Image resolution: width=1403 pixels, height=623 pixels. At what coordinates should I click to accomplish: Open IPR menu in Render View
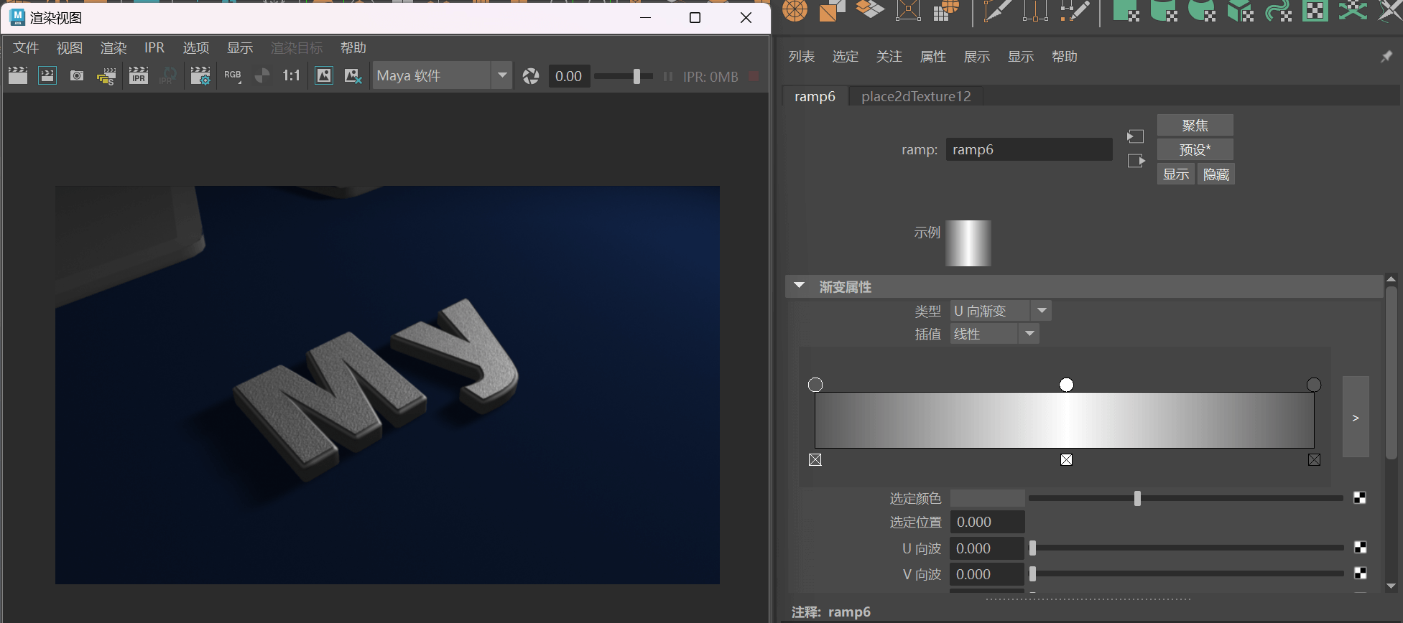(154, 48)
